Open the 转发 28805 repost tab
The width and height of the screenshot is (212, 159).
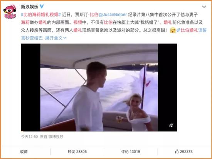point(77,152)
